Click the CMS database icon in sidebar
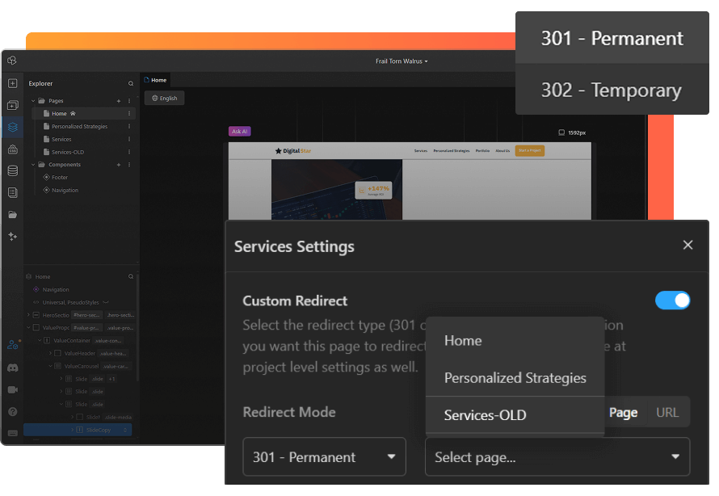 coord(12,170)
